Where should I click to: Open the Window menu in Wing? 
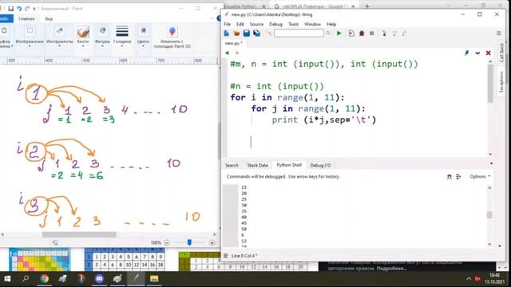point(312,24)
